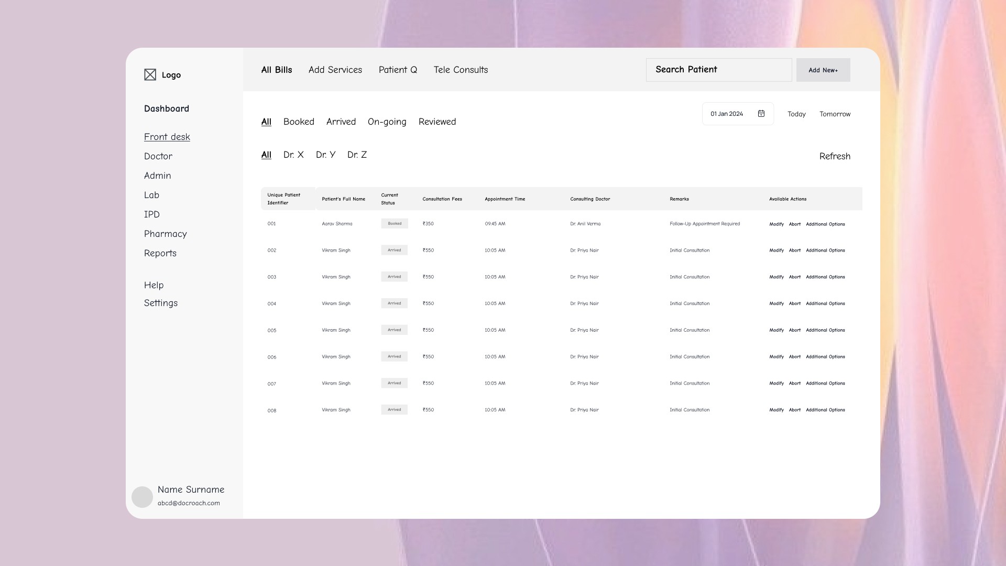
Task: Click Abort for patient 004
Action: (x=795, y=303)
